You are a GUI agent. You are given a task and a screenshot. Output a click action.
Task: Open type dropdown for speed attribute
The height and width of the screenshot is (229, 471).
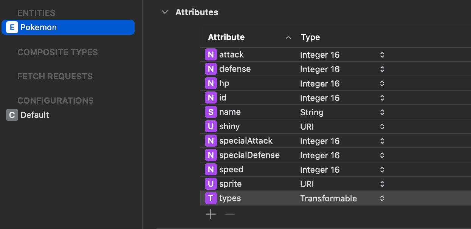(382, 170)
